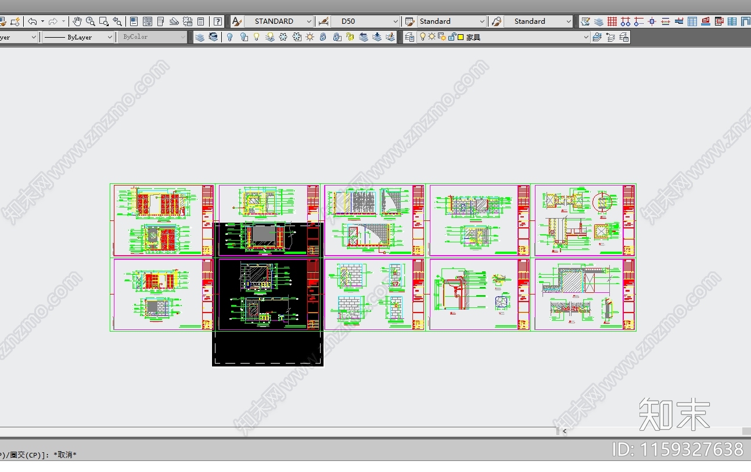Image resolution: width=751 pixels, height=472 pixels.
Task: Select the Pan hand tool
Action: 77,21
